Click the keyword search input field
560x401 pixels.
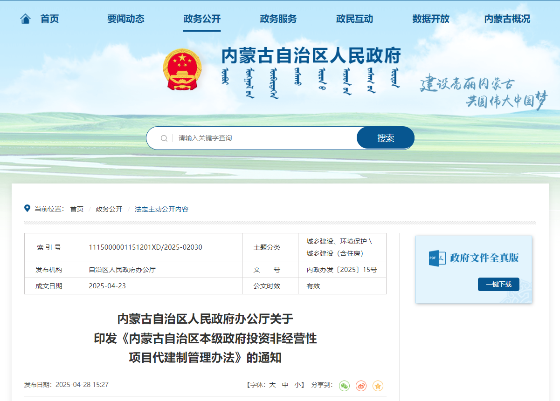(242, 138)
